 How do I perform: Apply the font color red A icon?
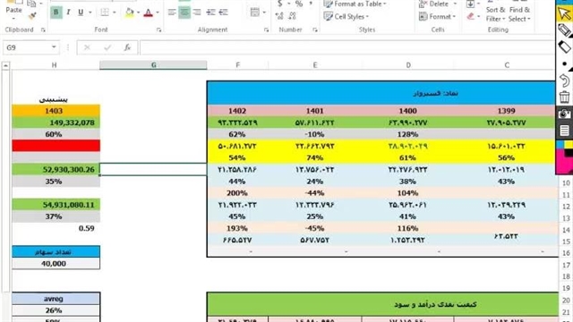click(x=149, y=13)
